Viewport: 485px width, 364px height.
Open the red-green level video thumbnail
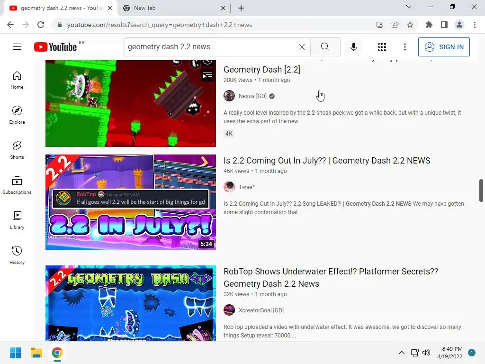point(131,103)
